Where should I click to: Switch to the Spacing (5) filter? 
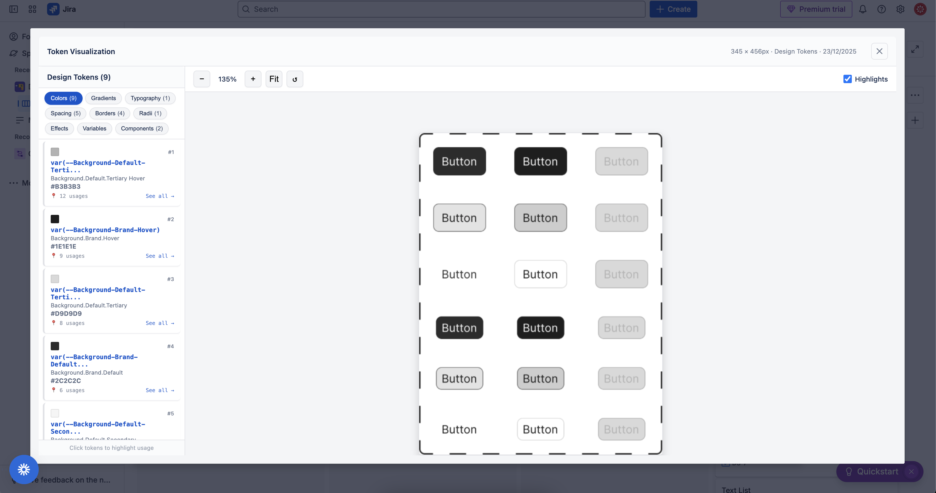point(65,113)
